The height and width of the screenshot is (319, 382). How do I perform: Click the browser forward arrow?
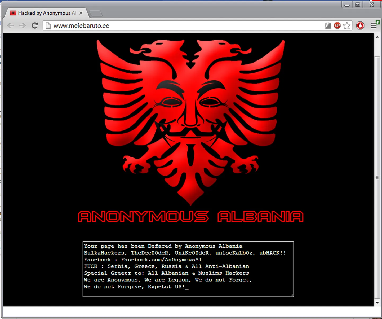click(x=23, y=25)
